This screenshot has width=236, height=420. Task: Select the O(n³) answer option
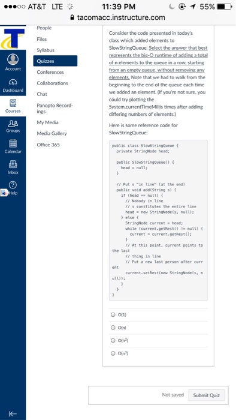click(113, 353)
